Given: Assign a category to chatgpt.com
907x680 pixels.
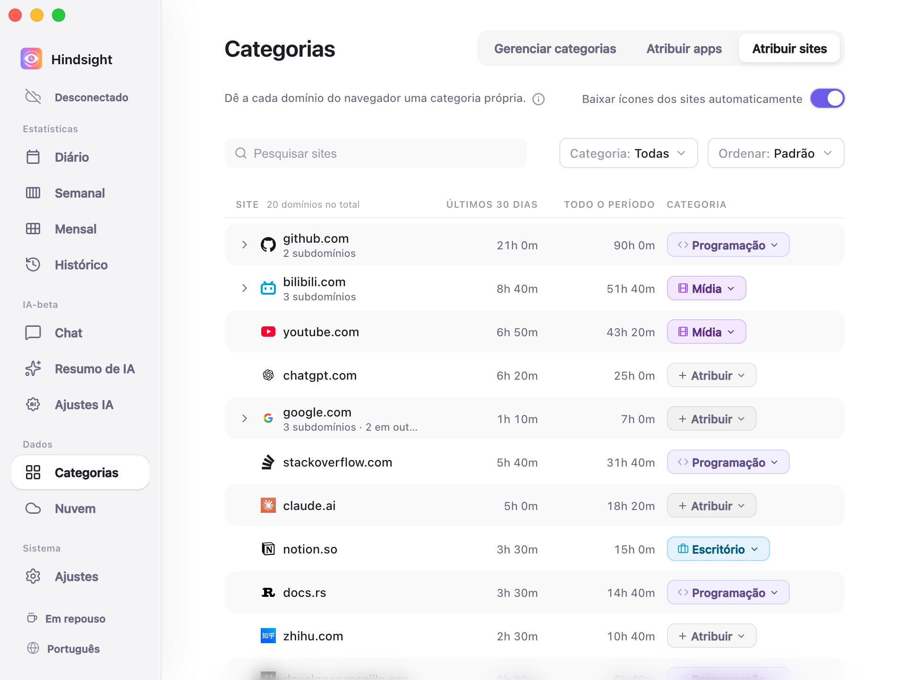Looking at the screenshot, I should coord(711,375).
